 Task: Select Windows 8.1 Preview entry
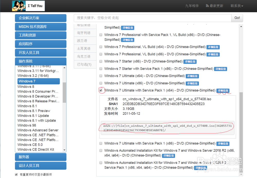[x=34, y=111]
